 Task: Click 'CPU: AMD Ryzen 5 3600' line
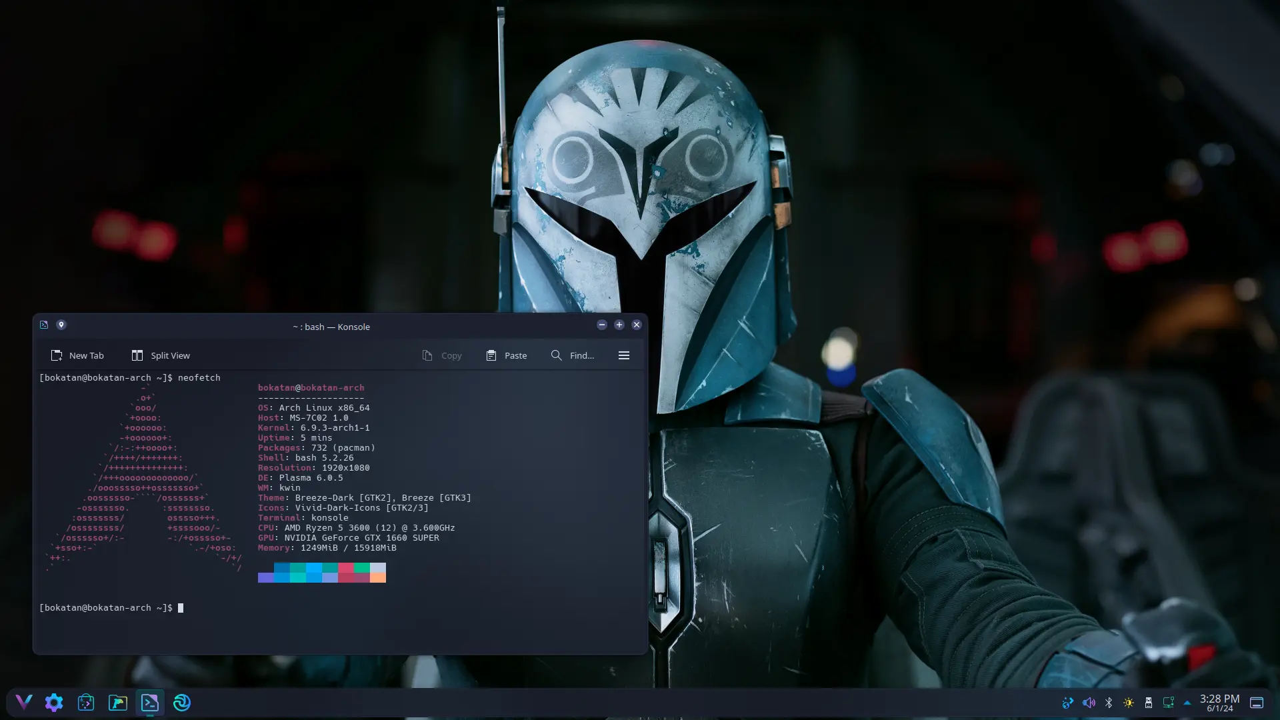point(357,528)
